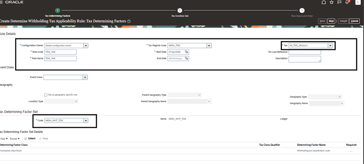Click Withholding tax classification code cell
The width and height of the screenshot is (364, 164).
point(314,151)
